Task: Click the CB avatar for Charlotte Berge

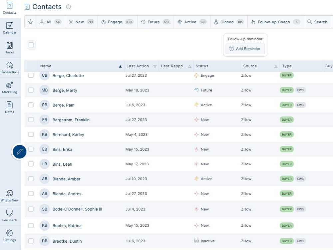Action: coord(45,75)
